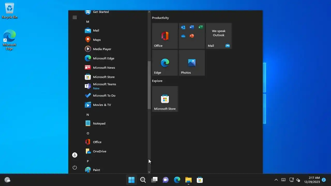Screen dimensions: 331x186
Task: Open Edge from the taskbar
Action: 177,180
